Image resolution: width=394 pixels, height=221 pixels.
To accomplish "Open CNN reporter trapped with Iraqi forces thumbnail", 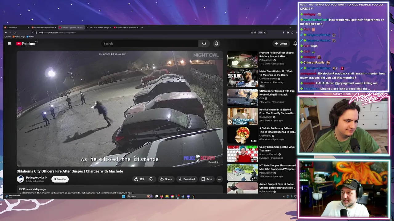I will [x=243, y=97].
